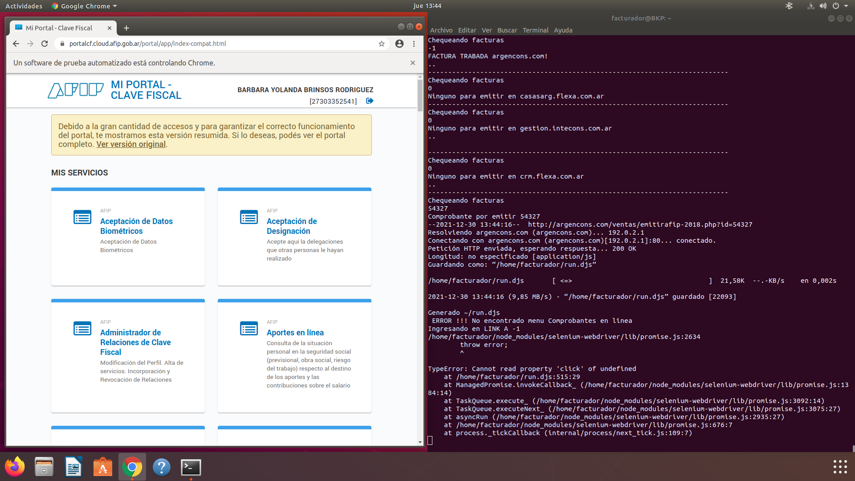Image resolution: width=855 pixels, height=481 pixels.
Task: Click the network status icon
Action: [811, 6]
